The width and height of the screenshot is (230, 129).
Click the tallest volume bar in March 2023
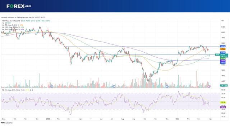pos(197,79)
